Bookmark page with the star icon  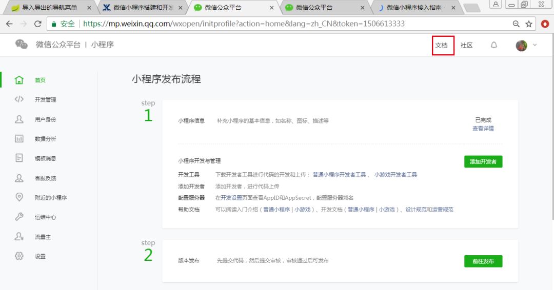[x=529, y=24]
